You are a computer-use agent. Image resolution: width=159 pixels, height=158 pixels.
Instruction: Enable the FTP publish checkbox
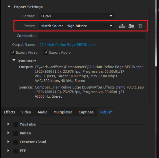[16, 151]
